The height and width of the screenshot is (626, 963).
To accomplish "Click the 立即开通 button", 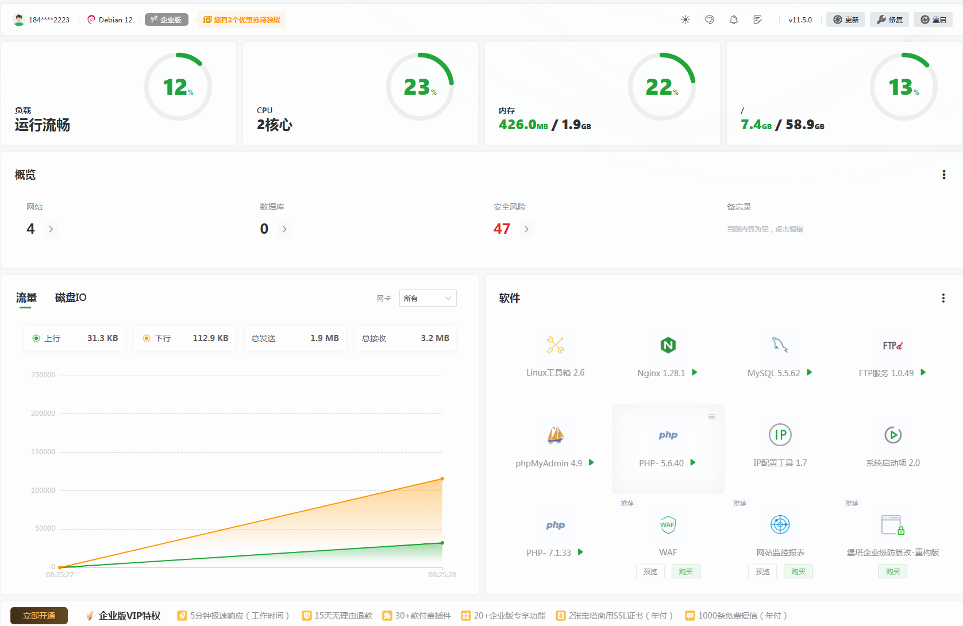I will pos(39,616).
